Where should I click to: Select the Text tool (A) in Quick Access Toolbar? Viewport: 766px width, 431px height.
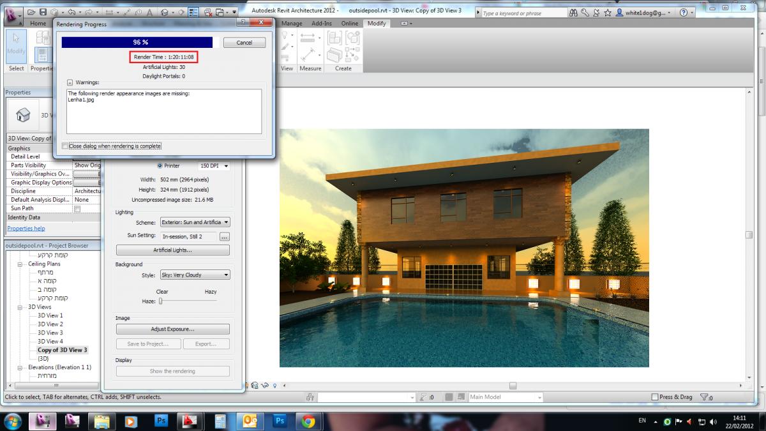click(x=149, y=11)
